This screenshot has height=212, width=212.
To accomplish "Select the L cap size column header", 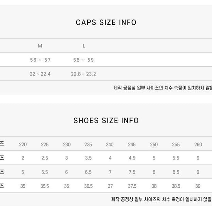I will click(x=84, y=46).
